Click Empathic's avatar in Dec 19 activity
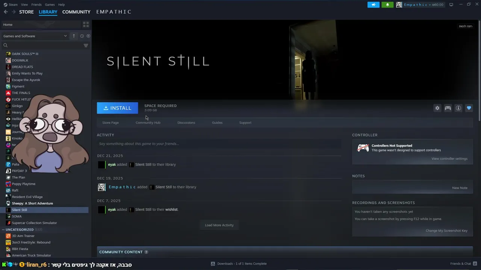Screen dimensions: 481x270 click(x=101, y=187)
